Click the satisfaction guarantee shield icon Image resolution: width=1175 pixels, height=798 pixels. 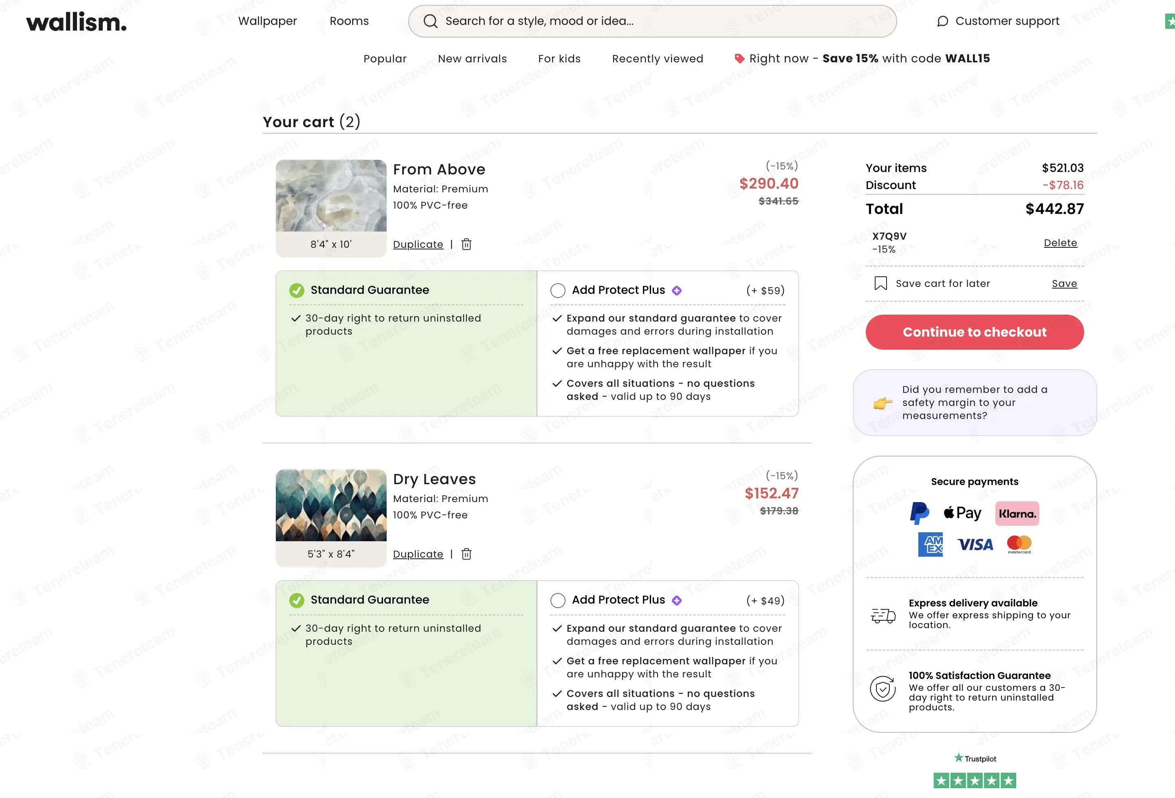(x=883, y=689)
